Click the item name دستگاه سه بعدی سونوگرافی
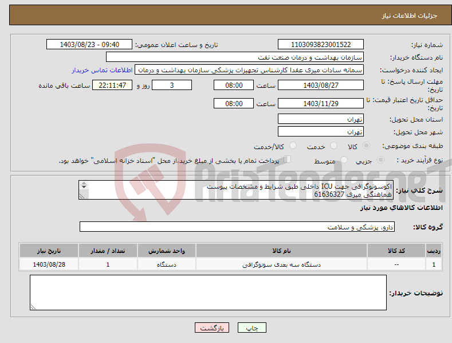The width and height of the screenshot is (452, 343). pos(281,264)
